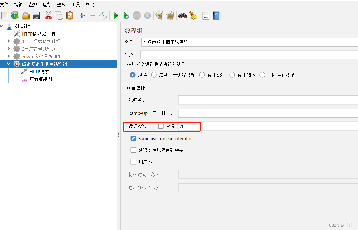Open the Help question mark icon

pos(216,16)
